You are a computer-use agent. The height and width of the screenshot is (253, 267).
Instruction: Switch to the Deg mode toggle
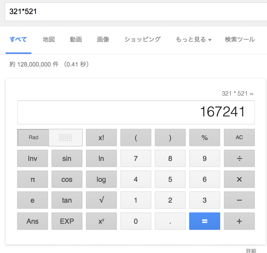pos(65,137)
